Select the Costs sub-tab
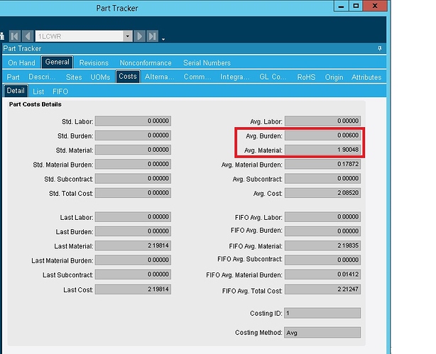 [x=128, y=77]
